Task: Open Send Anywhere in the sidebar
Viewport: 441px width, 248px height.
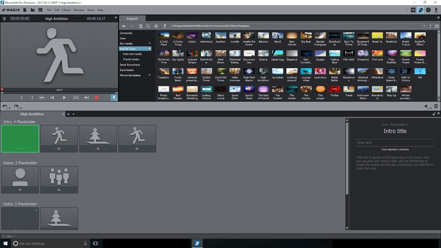Action: point(130,65)
